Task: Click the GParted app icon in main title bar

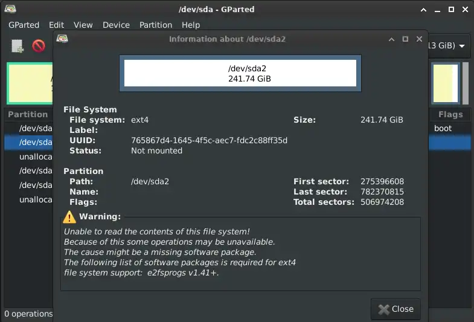Action: click(10, 9)
